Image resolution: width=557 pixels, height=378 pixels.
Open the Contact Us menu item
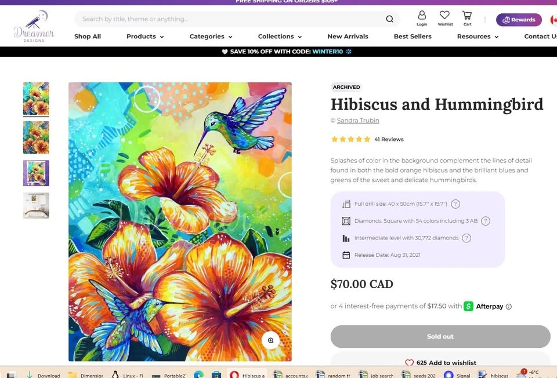tap(540, 37)
